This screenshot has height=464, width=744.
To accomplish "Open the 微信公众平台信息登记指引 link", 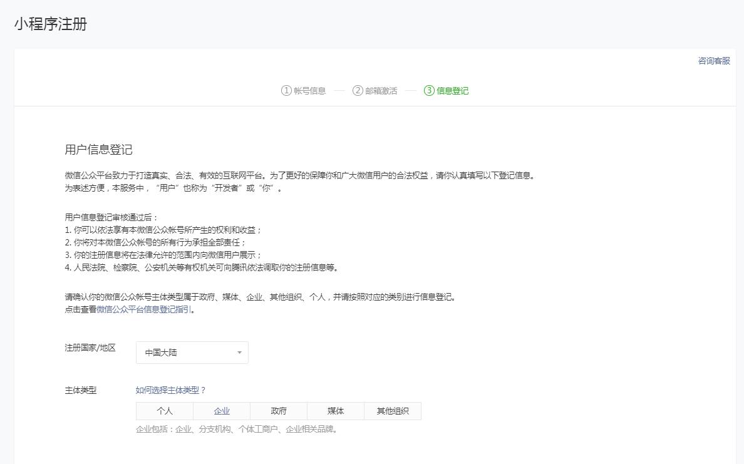I will coord(145,309).
